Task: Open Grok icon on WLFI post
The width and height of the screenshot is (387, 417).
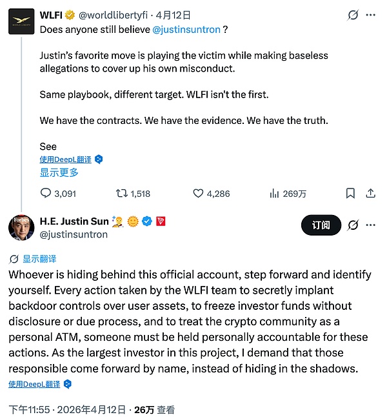Action: (x=353, y=14)
